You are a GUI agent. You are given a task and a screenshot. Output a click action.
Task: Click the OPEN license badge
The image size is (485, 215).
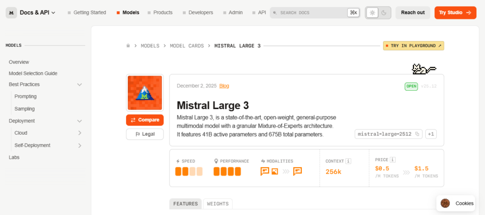click(x=411, y=86)
